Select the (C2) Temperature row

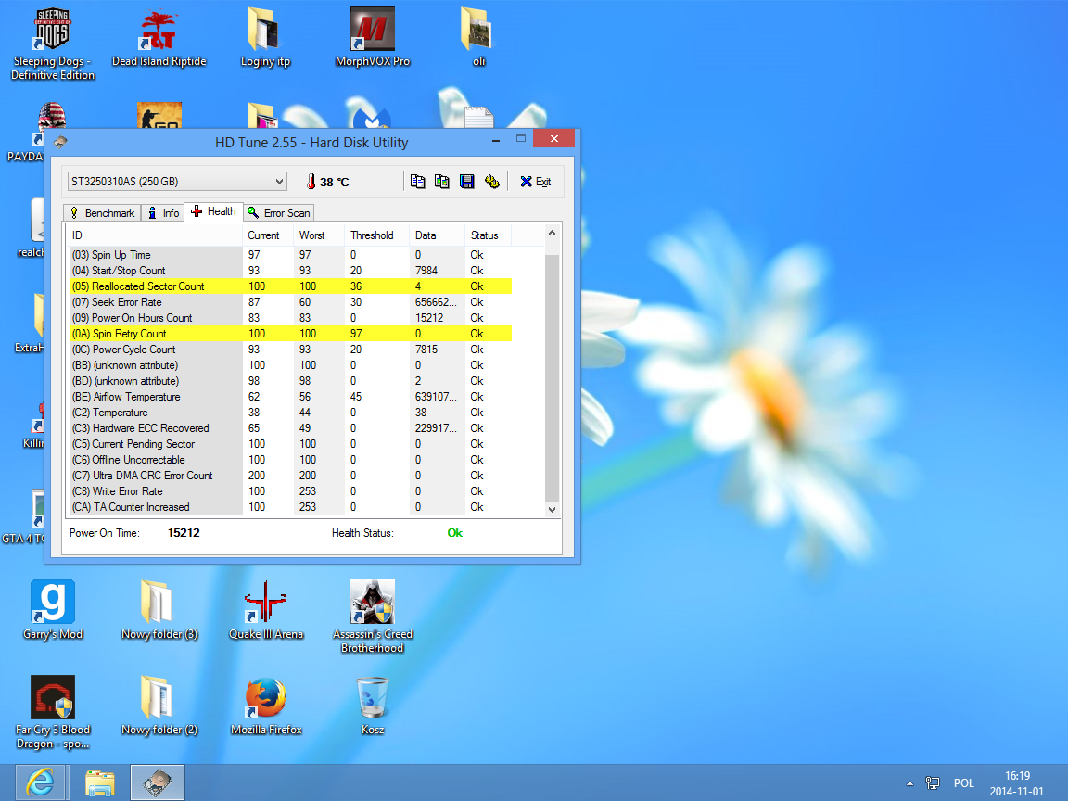pyautogui.click(x=291, y=412)
